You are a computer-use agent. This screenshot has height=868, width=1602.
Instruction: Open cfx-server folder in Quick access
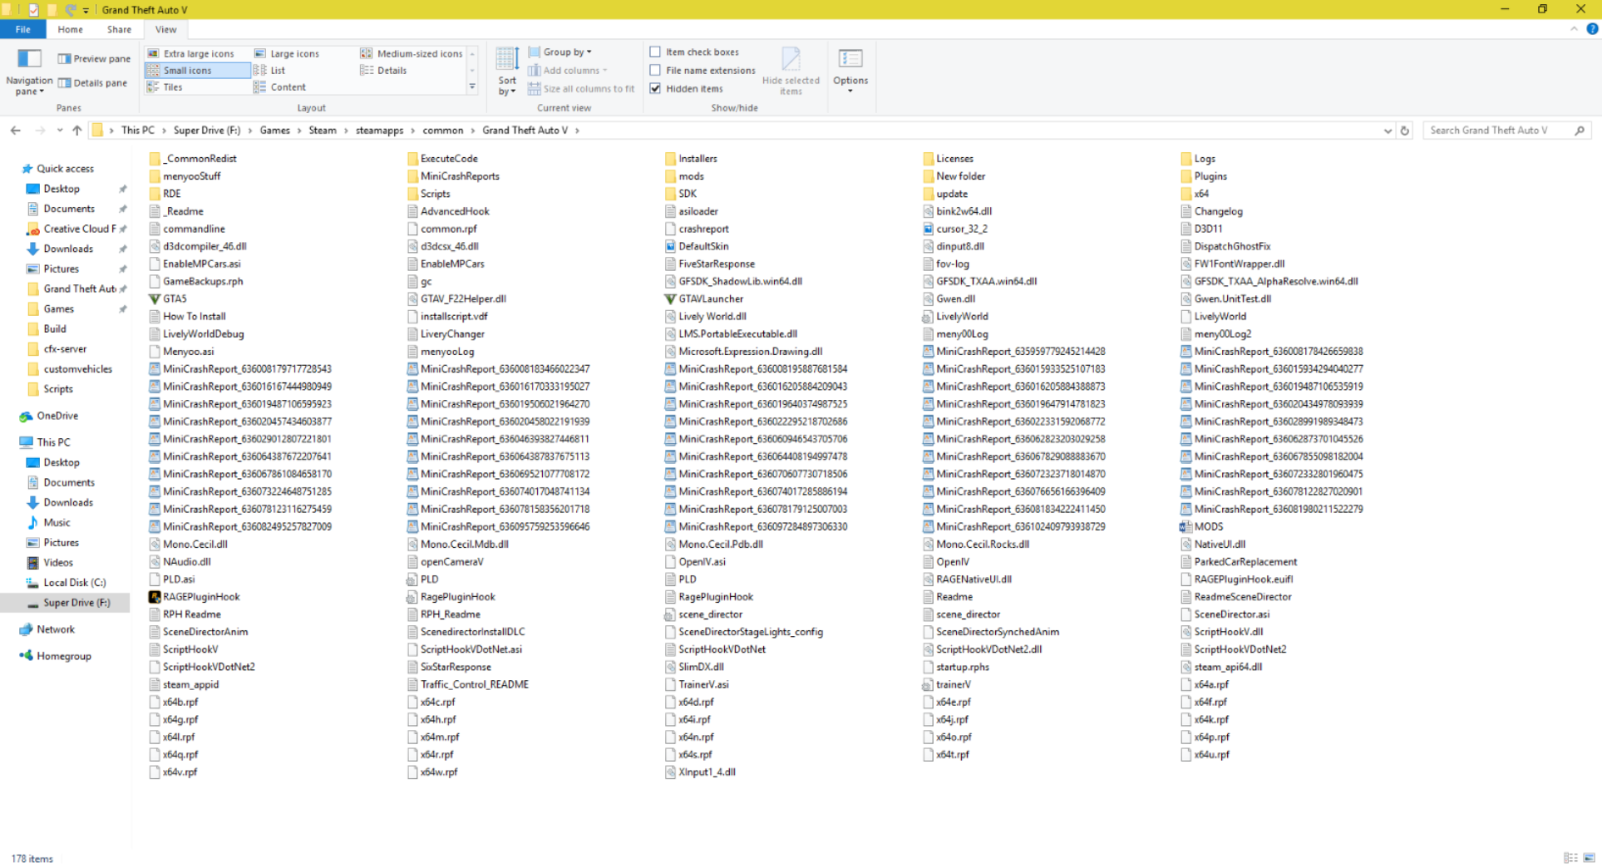65,349
